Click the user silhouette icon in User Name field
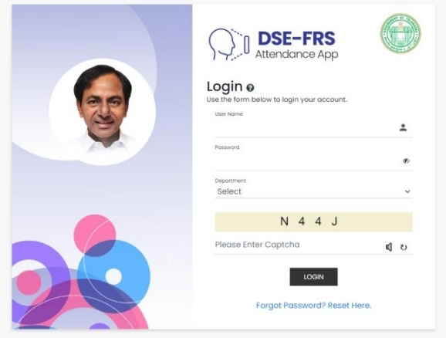 pos(403,127)
